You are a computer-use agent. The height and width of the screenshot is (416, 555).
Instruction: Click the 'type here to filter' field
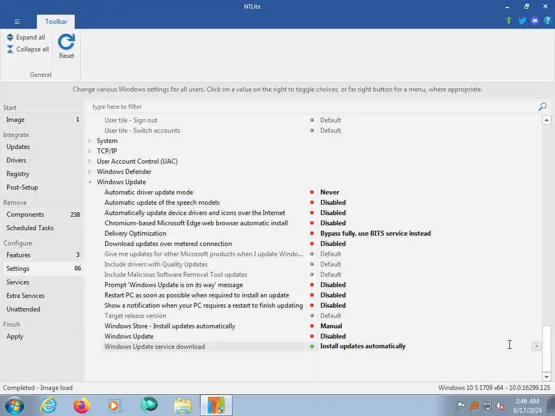click(x=312, y=107)
